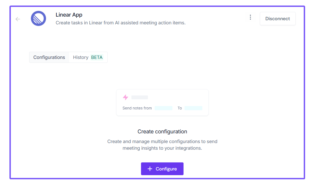
Task: Select the Configurations tab
Action: pos(49,57)
